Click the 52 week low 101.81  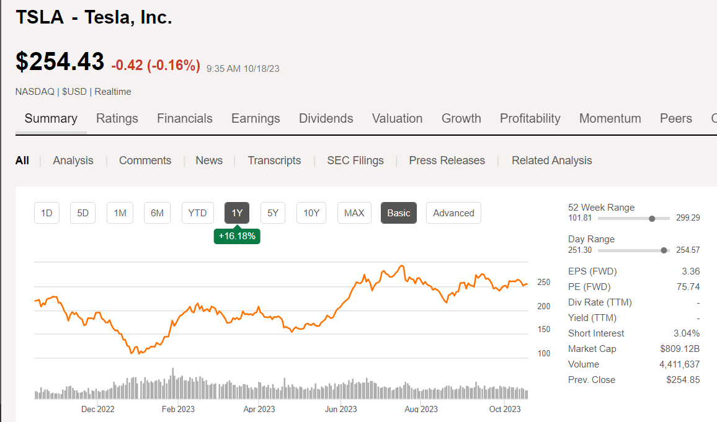click(580, 218)
